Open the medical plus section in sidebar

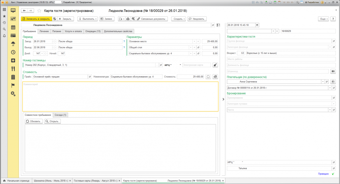pos(13,61)
